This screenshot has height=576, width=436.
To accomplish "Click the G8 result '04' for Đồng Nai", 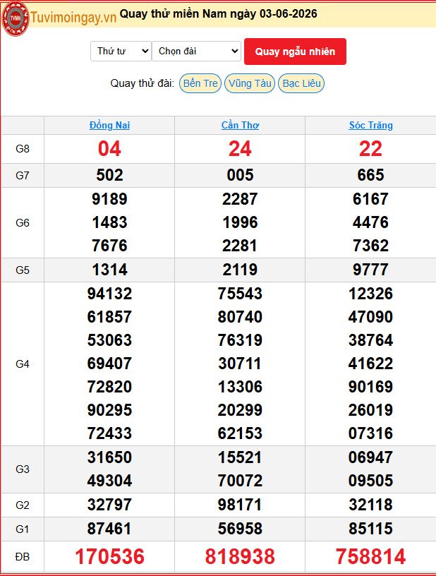I will coord(109,149).
